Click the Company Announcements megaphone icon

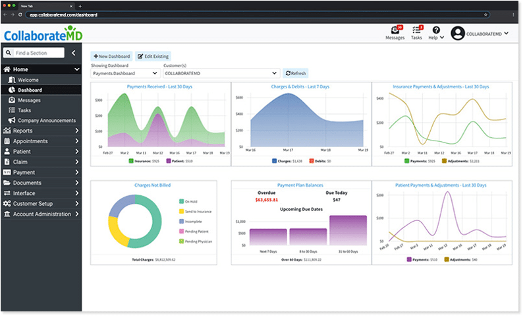click(12, 121)
